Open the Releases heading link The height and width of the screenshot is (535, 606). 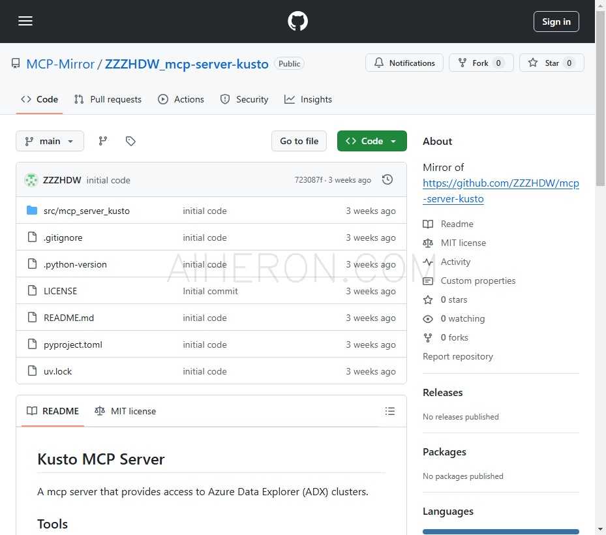442,392
